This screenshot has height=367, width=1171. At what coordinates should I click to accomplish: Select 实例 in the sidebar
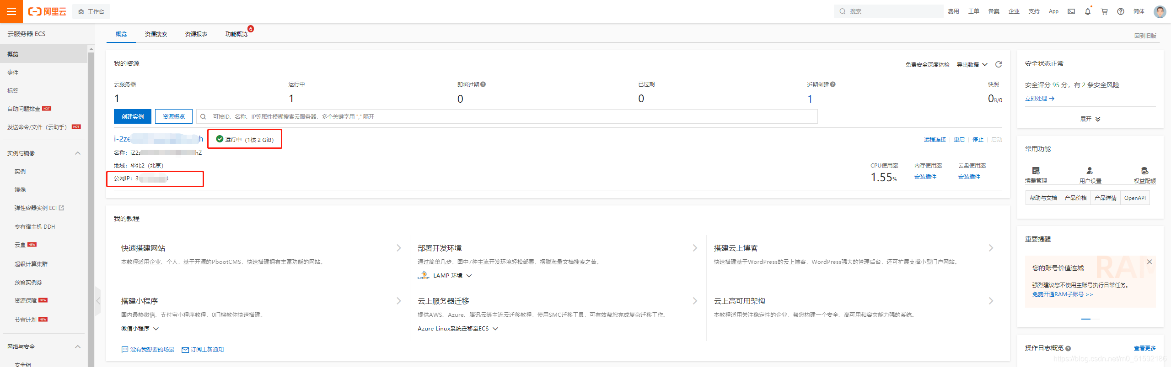tap(20, 172)
